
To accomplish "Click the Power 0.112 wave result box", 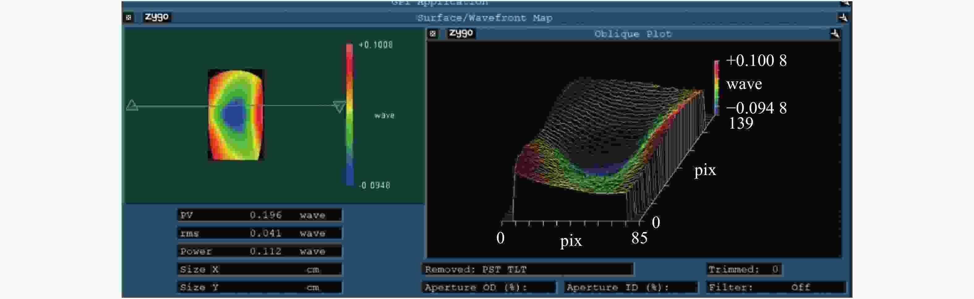I will (259, 251).
